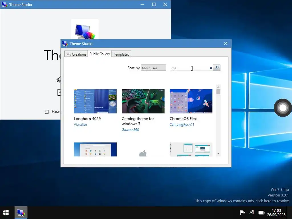Viewport: 292px width, 219px height.
Task: Open the teal windows theme thumbnail in second row
Action: (191, 149)
